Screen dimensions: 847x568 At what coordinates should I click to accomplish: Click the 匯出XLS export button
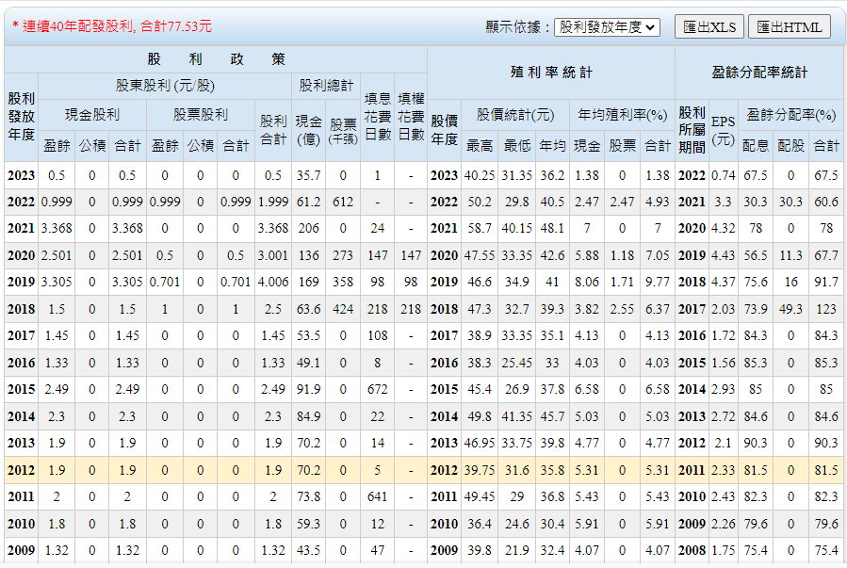click(709, 27)
